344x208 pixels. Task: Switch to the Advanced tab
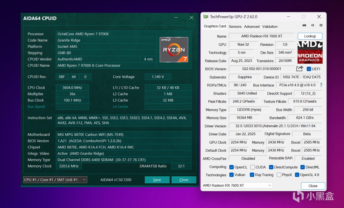click(252, 27)
